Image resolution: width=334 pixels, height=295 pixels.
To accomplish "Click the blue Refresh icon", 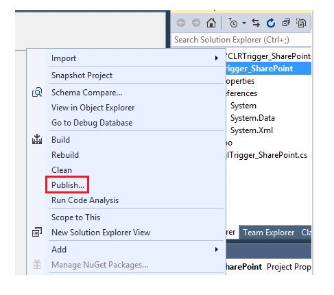I will pos(271,23).
